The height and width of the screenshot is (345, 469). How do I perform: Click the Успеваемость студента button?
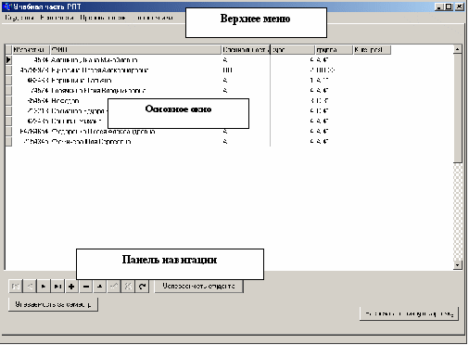198,287
